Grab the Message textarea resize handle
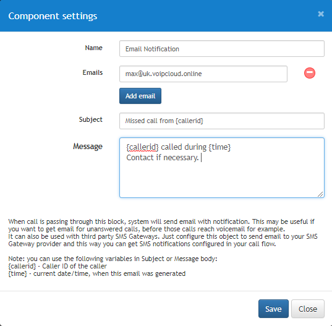 click(320, 194)
